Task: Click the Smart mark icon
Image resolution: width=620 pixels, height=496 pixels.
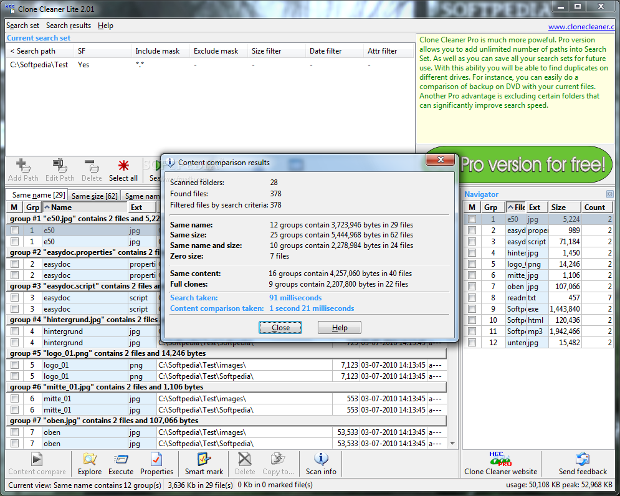Action: coord(204,459)
